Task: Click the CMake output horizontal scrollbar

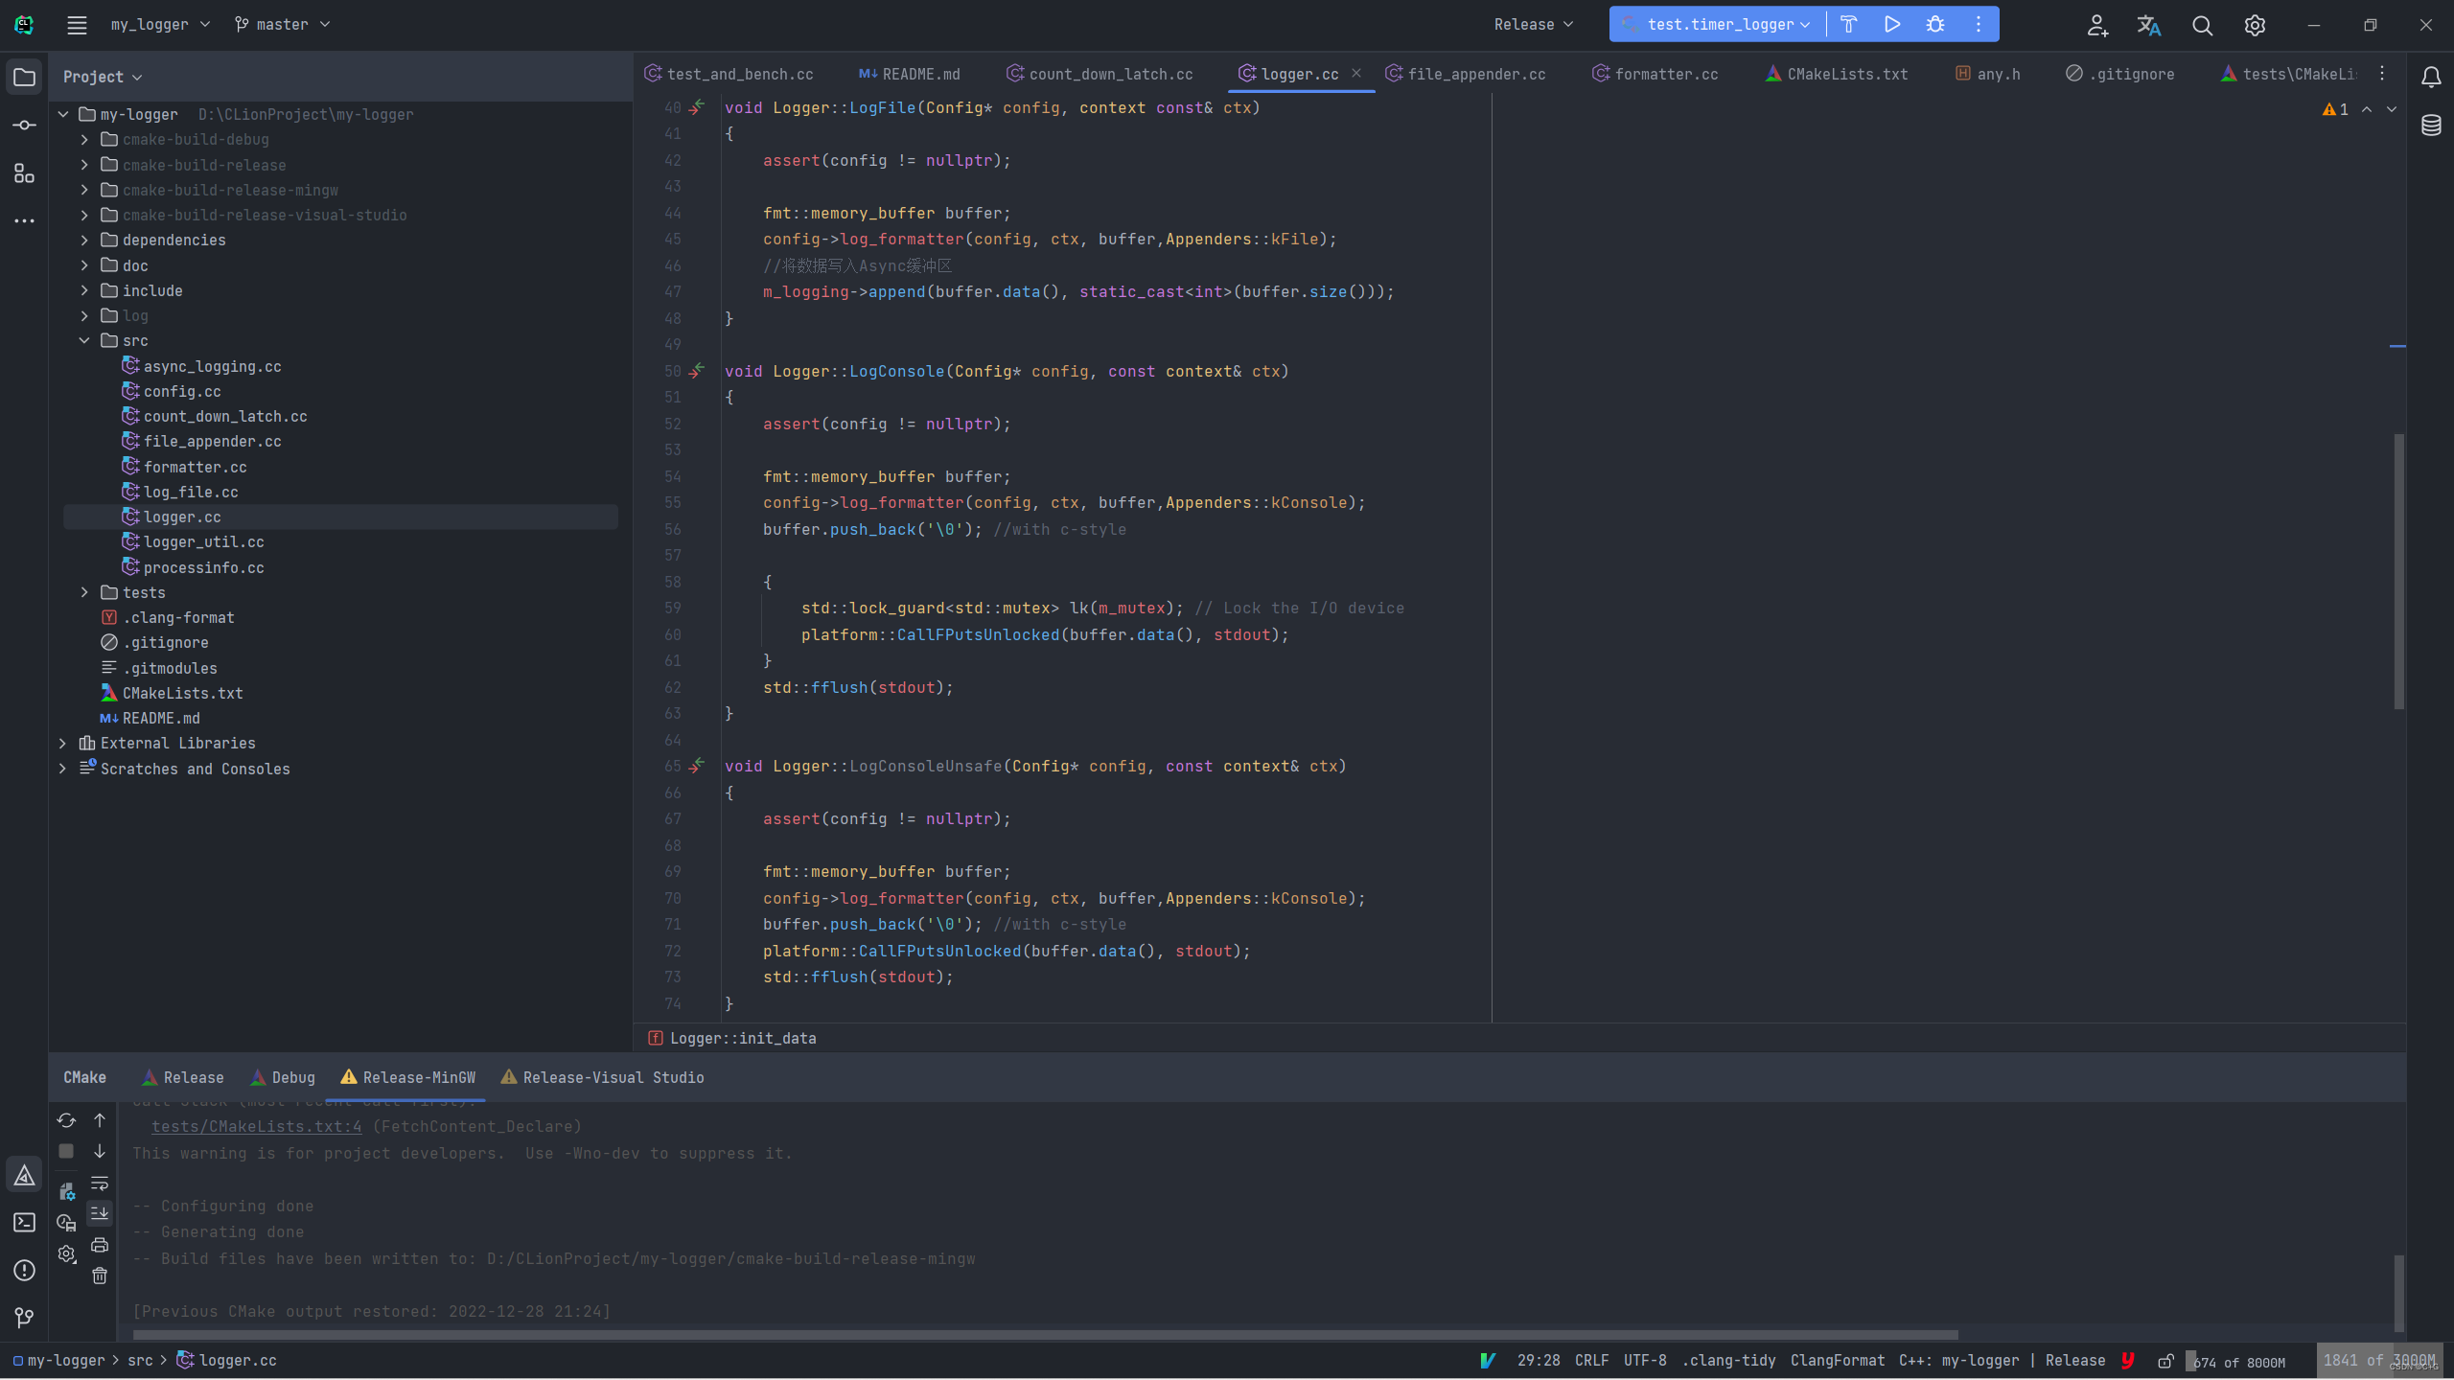Action: click(1045, 1335)
